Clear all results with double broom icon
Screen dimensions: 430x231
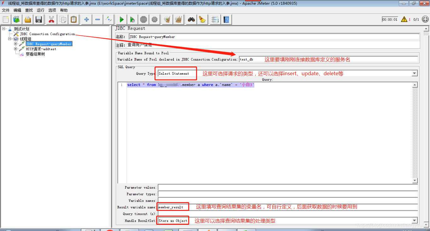tap(178, 19)
